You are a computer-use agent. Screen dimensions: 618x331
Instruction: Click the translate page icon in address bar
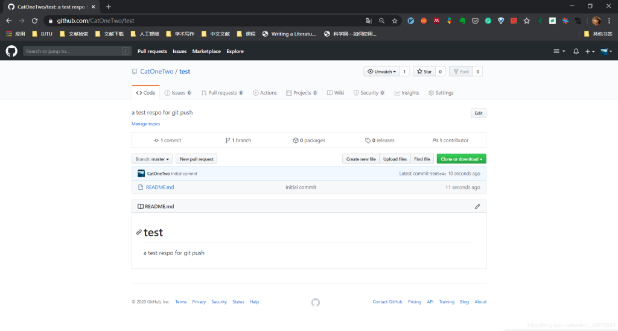click(x=369, y=21)
